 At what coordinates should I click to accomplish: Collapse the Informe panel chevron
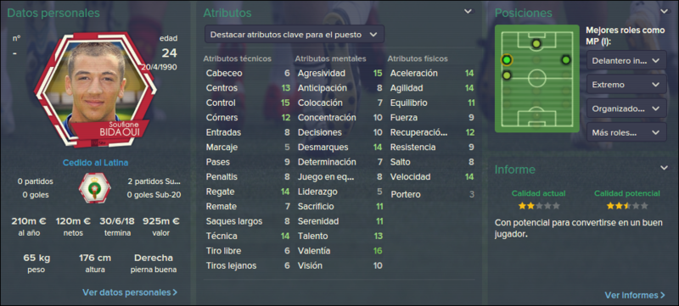click(665, 168)
